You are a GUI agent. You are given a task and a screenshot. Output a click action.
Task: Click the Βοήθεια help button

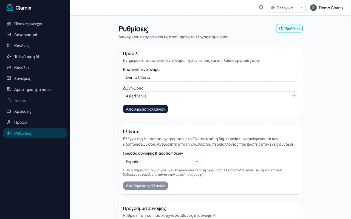(x=289, y=28)
